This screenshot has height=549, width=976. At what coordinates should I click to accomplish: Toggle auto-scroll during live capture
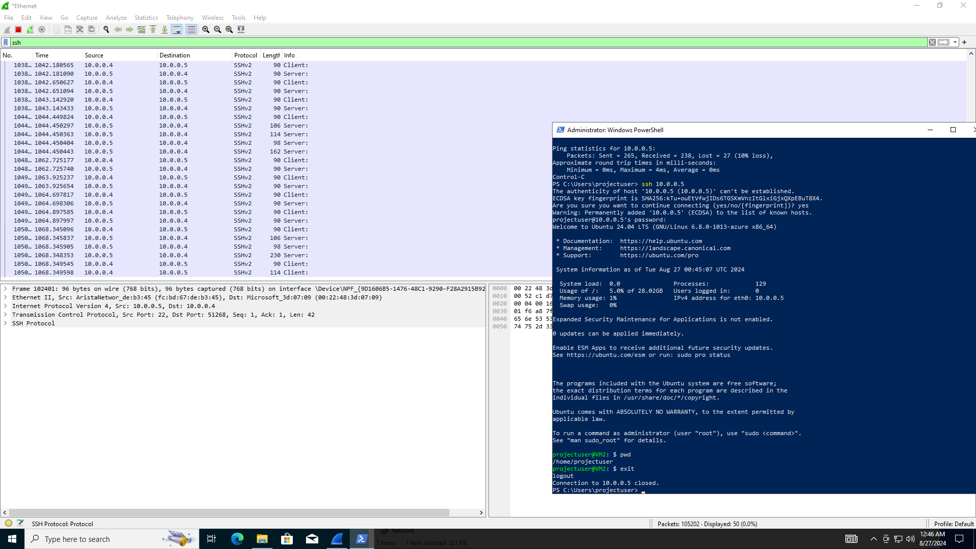177,29
